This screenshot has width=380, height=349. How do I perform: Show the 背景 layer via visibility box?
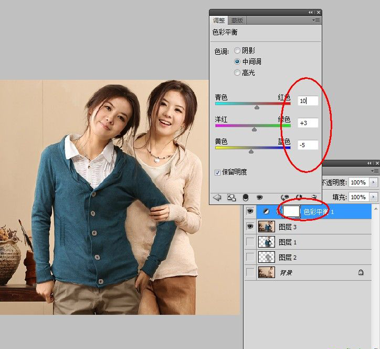[250, 272]
